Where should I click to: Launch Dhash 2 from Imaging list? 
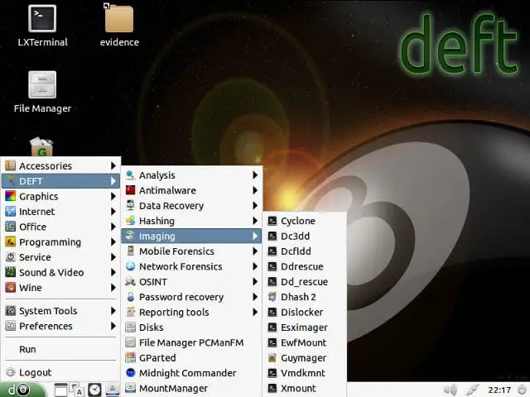[298, 297]
